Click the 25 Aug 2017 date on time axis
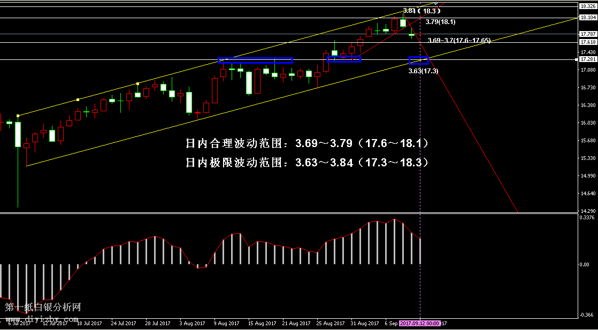The width and height of the screenshot is (598, 330). coord(329,323)
